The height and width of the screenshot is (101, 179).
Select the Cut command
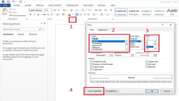tap(12, 9)
